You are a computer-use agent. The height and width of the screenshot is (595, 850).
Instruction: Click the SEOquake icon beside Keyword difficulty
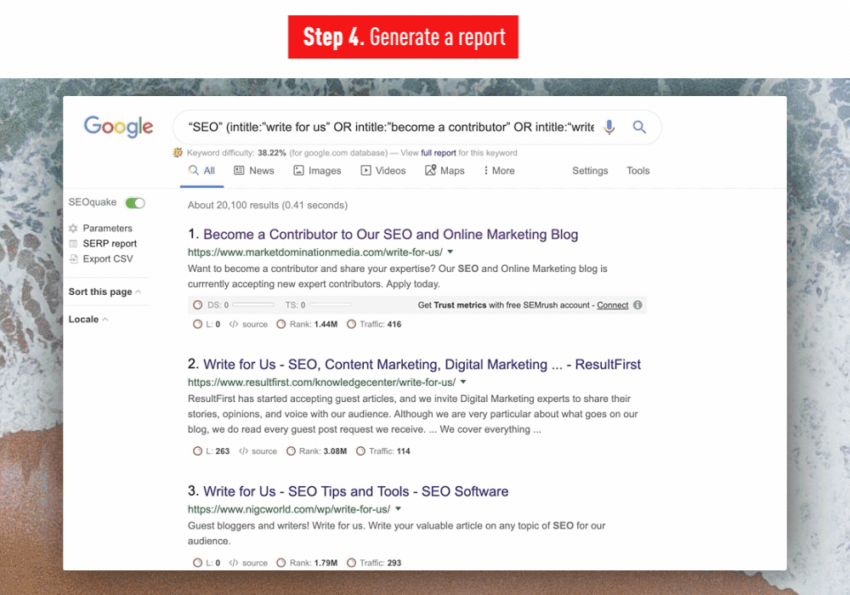coord(178,153)
